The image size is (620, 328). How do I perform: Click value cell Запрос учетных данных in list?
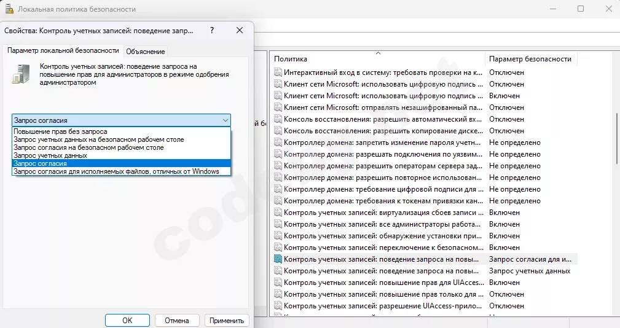(530, 271)
